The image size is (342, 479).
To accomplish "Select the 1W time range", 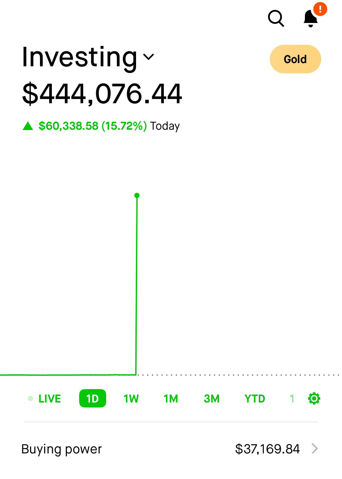I will pos(131,398).
